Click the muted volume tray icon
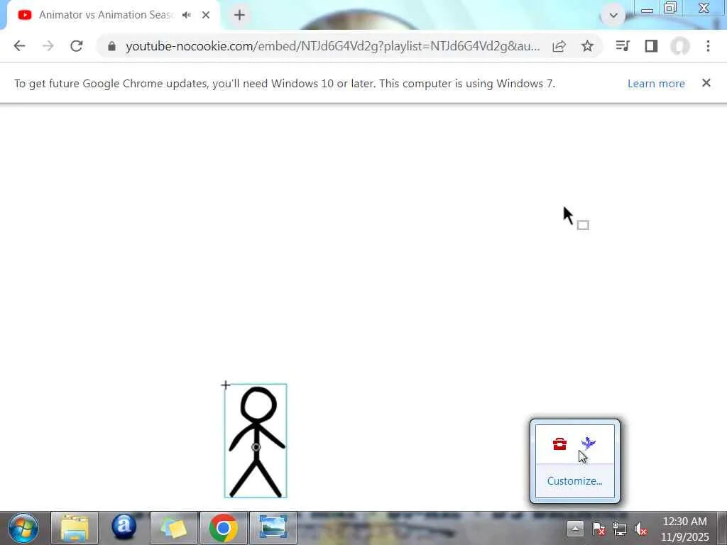 (641, 529)
